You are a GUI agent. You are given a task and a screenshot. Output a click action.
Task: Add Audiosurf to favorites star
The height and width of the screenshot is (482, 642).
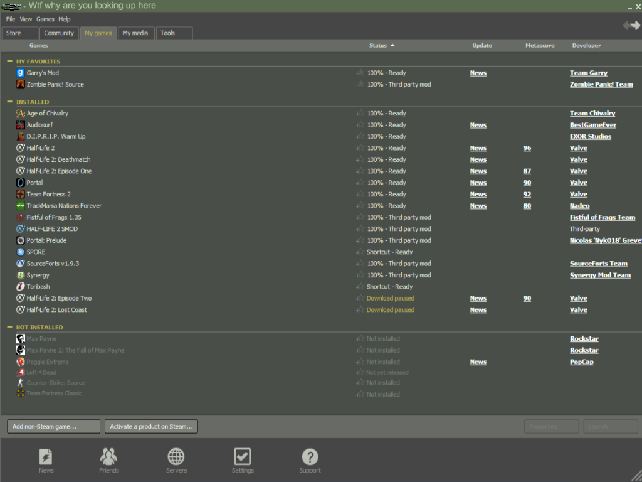(360, 125)
